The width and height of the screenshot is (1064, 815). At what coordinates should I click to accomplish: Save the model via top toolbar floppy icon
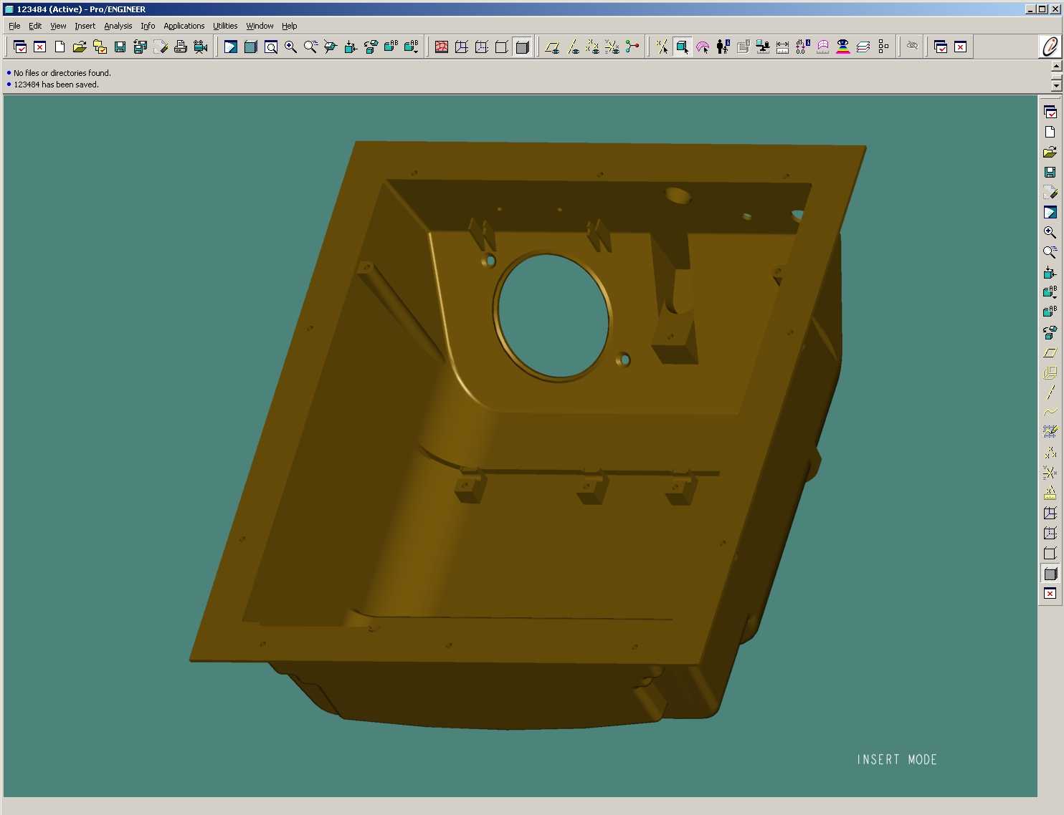click(120, 47)
